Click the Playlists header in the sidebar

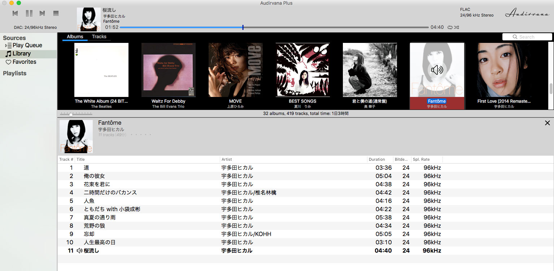pos(15,74)
